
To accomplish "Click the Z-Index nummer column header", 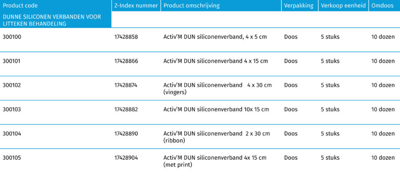I will pyautogui.click(x=136, y=6).
